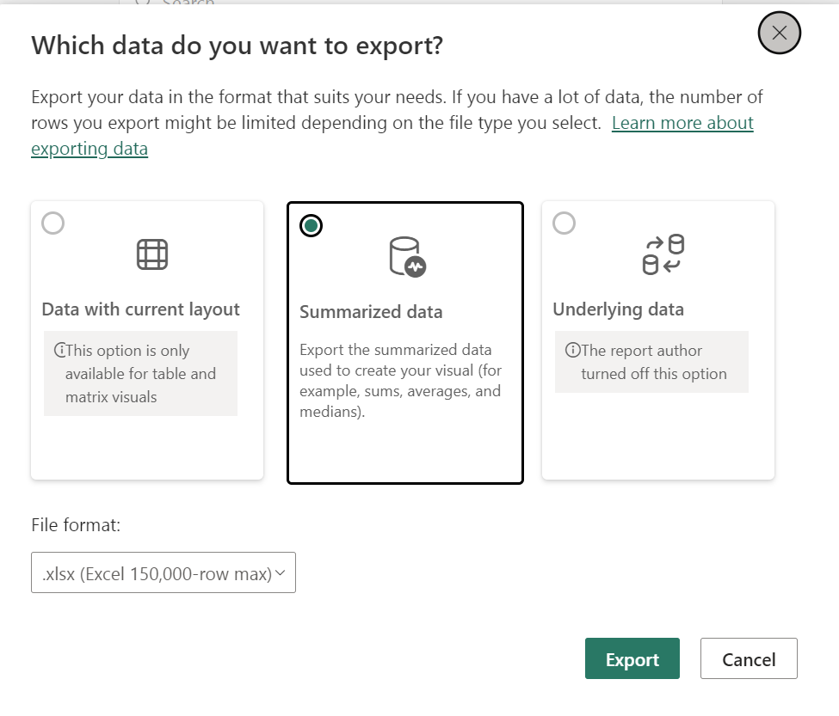The image size is (839, 716).
Task: Click the table grid icon for current layout
Action: [x=152, y=254]
